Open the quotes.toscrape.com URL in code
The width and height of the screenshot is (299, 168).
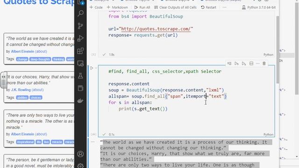tap(156, 29)
